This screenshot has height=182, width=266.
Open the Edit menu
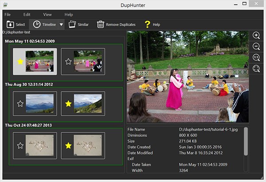pos(27,15)
